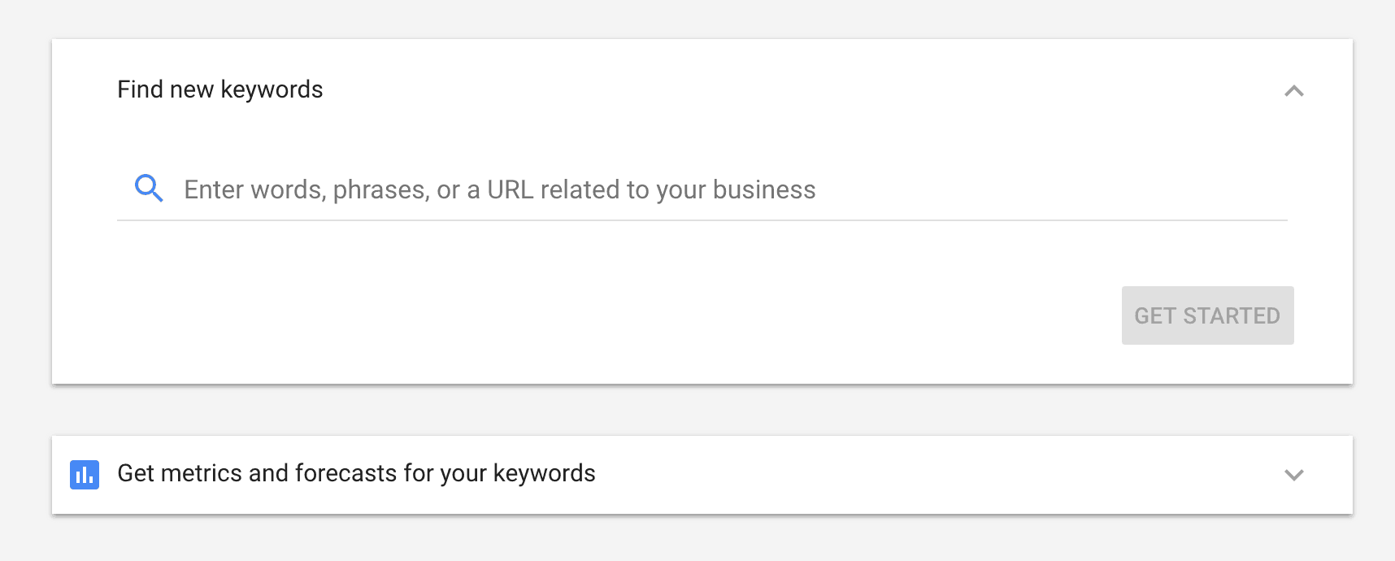1395x561 pixels.
Task: Click the blue magnifying glass search icon
Action: [x=149, y=189]
